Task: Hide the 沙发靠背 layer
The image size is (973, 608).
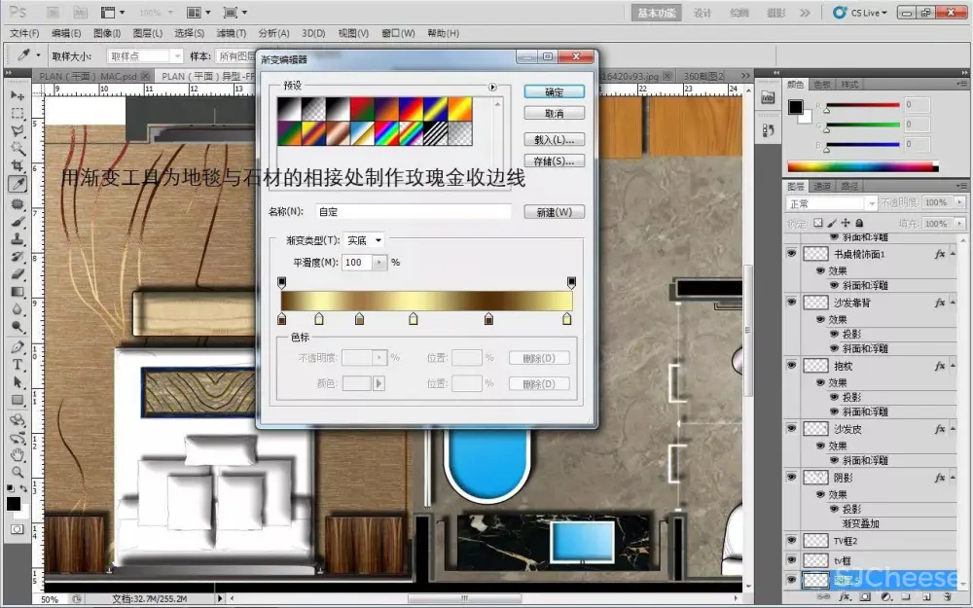Action: point(791,303)
